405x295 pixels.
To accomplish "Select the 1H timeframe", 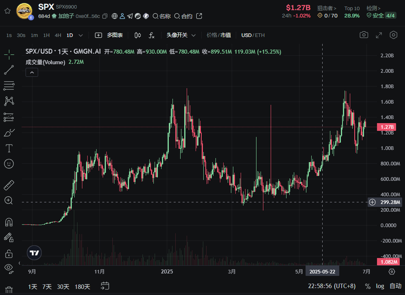I will click(47, 35).
